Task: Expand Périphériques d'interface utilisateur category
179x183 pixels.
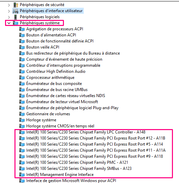Action: coord(9,11)
